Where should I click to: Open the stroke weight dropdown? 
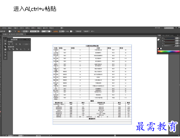28,32
